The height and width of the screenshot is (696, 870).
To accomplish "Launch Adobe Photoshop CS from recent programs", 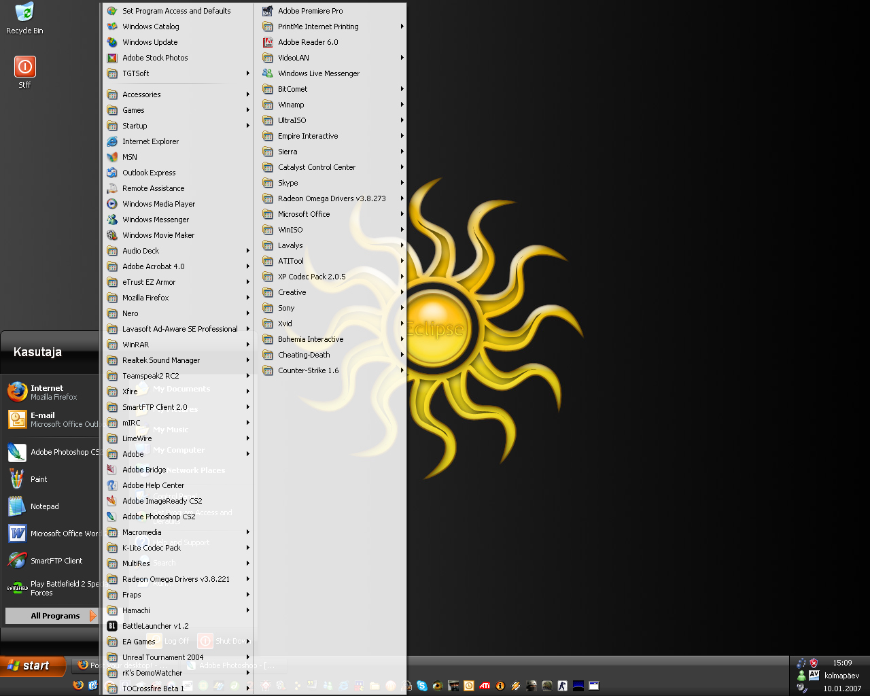I will click(x=53, y=452).
